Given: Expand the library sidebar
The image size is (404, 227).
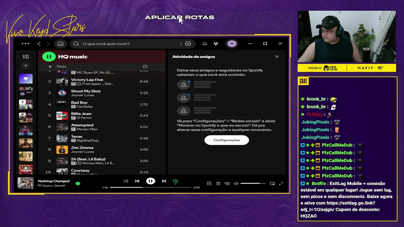Looking at the screenshot, I should [x=26, y=57].
